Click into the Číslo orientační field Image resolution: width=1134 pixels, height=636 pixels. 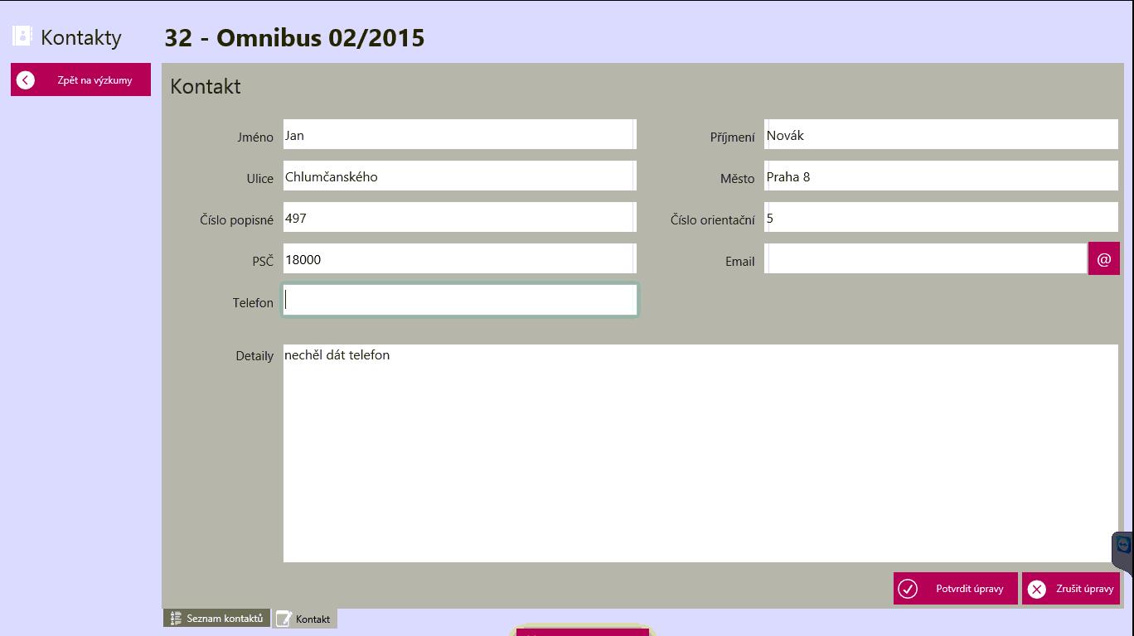coord(940,218)
